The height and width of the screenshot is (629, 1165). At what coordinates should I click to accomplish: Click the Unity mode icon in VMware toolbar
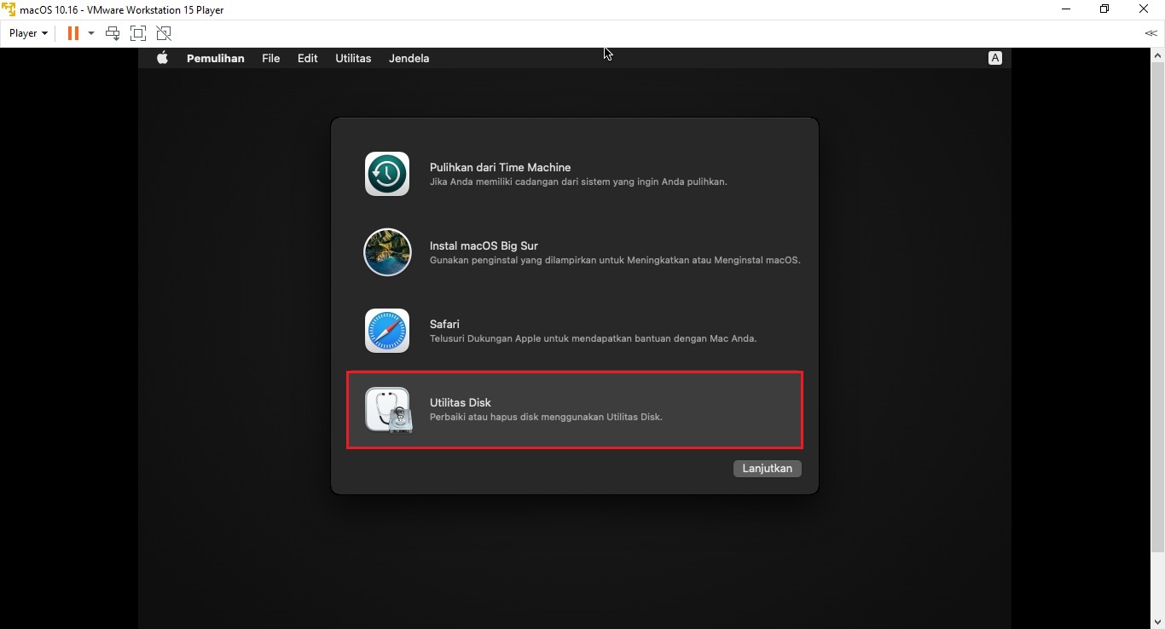click(164, 33)
